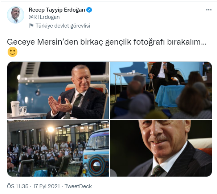Open the bottom-left photo of crowd and van
This screenshot has height=194, width=217.
click(58, 148)
